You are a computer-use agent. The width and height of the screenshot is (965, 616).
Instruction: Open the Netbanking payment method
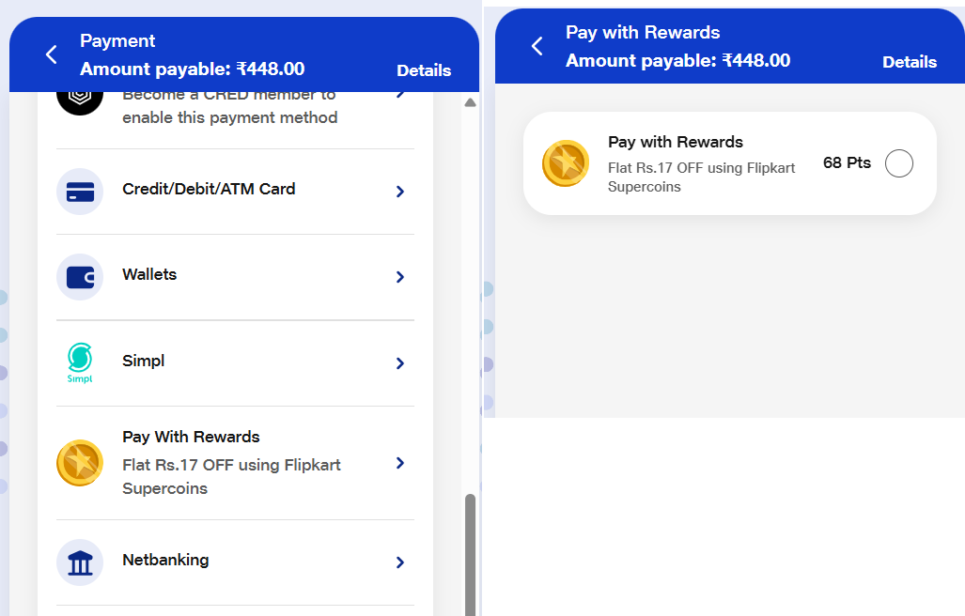[165, 561]
